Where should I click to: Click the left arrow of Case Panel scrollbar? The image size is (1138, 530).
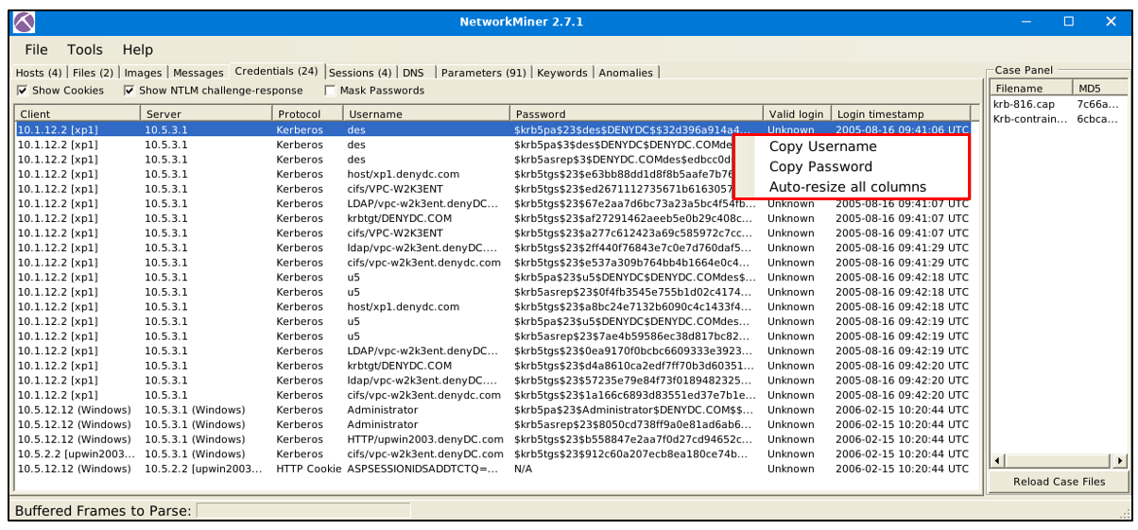click(995, 460)
